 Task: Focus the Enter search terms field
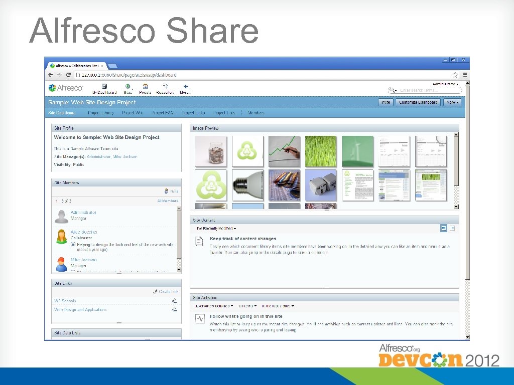coord(430,90)
